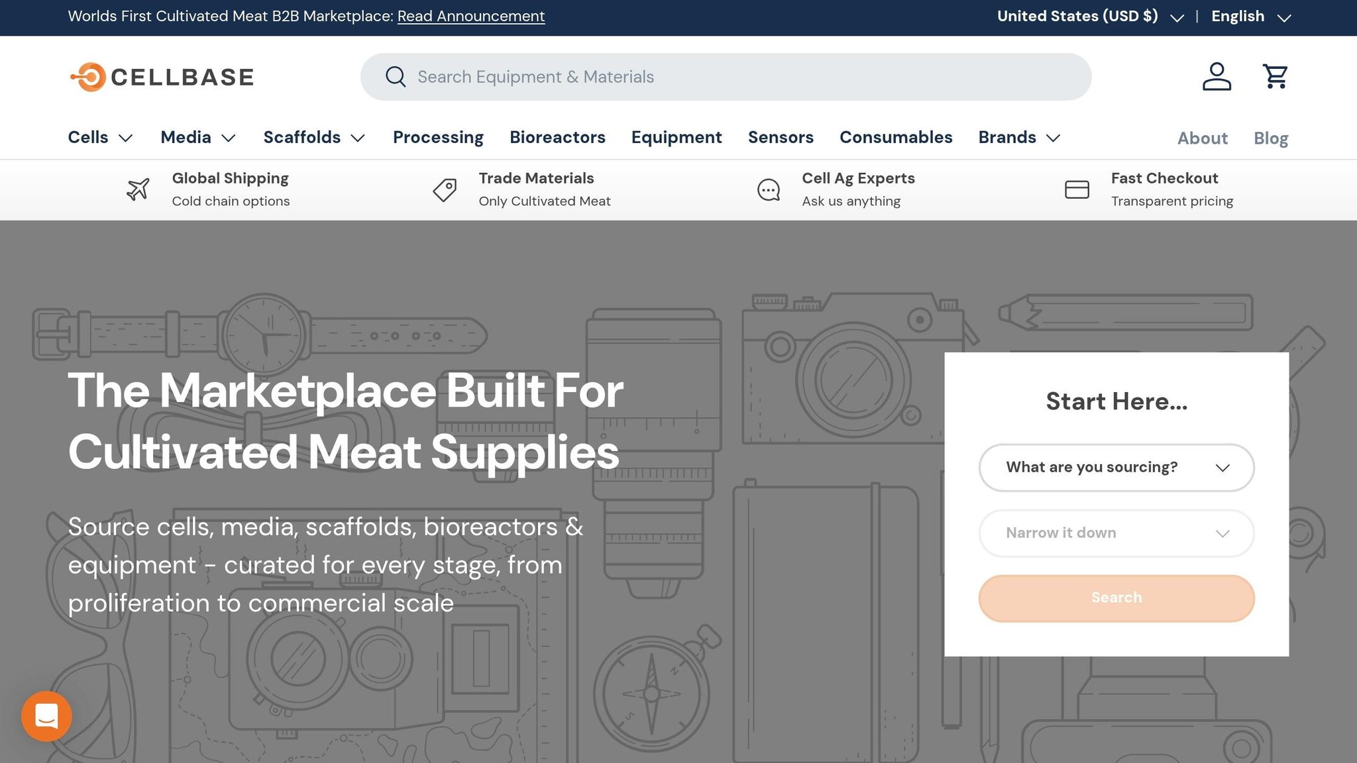This screenshot has height=763, width=1357.
Task: Click the Cell Ag Experts chat bubble icon
Action: (x=769, y=190)
